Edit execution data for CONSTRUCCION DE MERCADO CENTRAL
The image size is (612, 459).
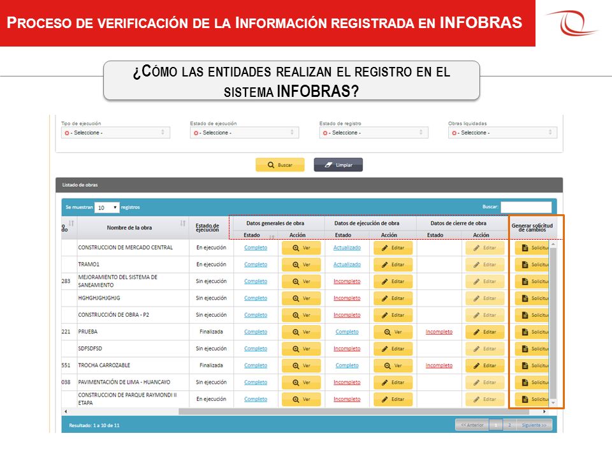tap(393, 248)
